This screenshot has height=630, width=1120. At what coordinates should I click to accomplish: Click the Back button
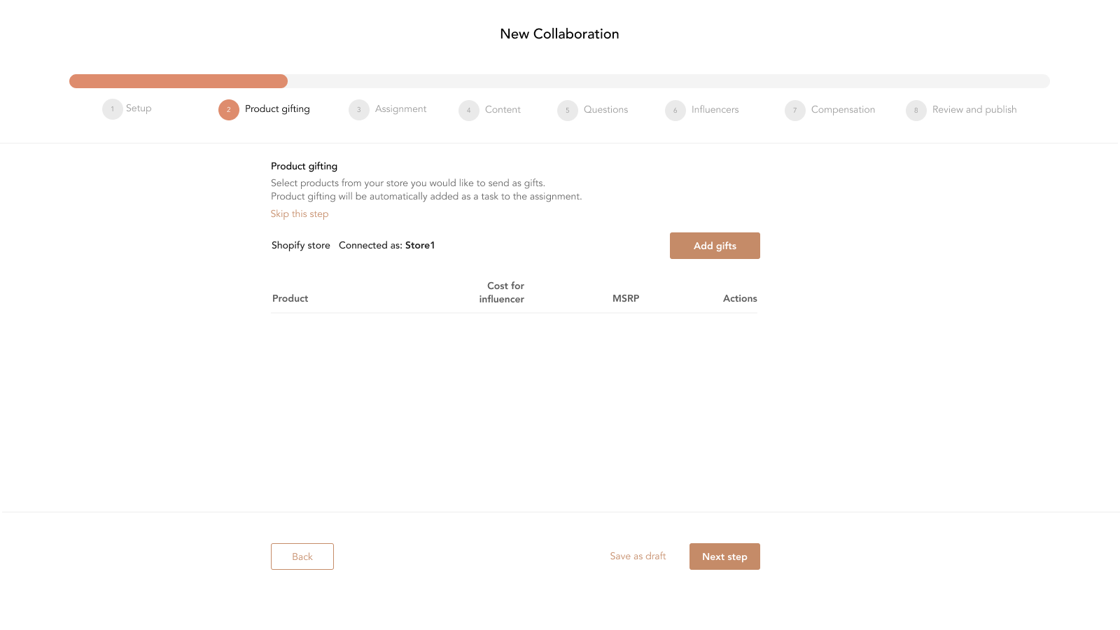pyautogui.click(x=302, y=556)
